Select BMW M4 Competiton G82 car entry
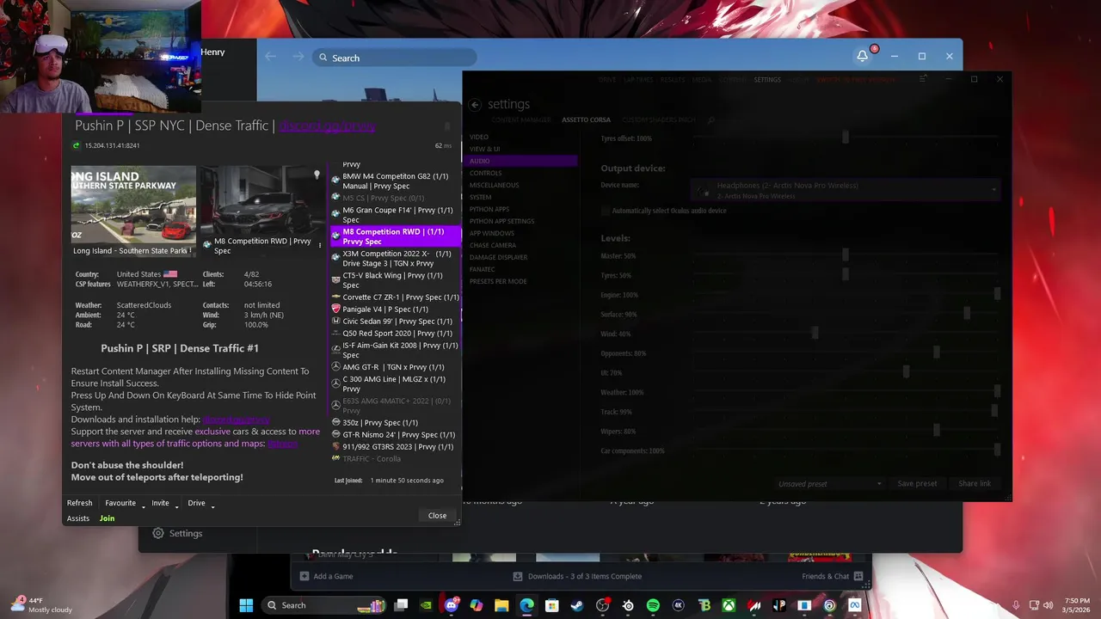Viewport: 1101px width, 619px height. (395, 181)
